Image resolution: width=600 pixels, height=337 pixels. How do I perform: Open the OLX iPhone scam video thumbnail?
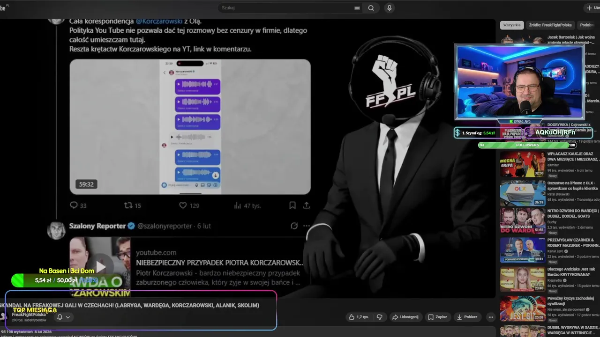coord(523,193)
